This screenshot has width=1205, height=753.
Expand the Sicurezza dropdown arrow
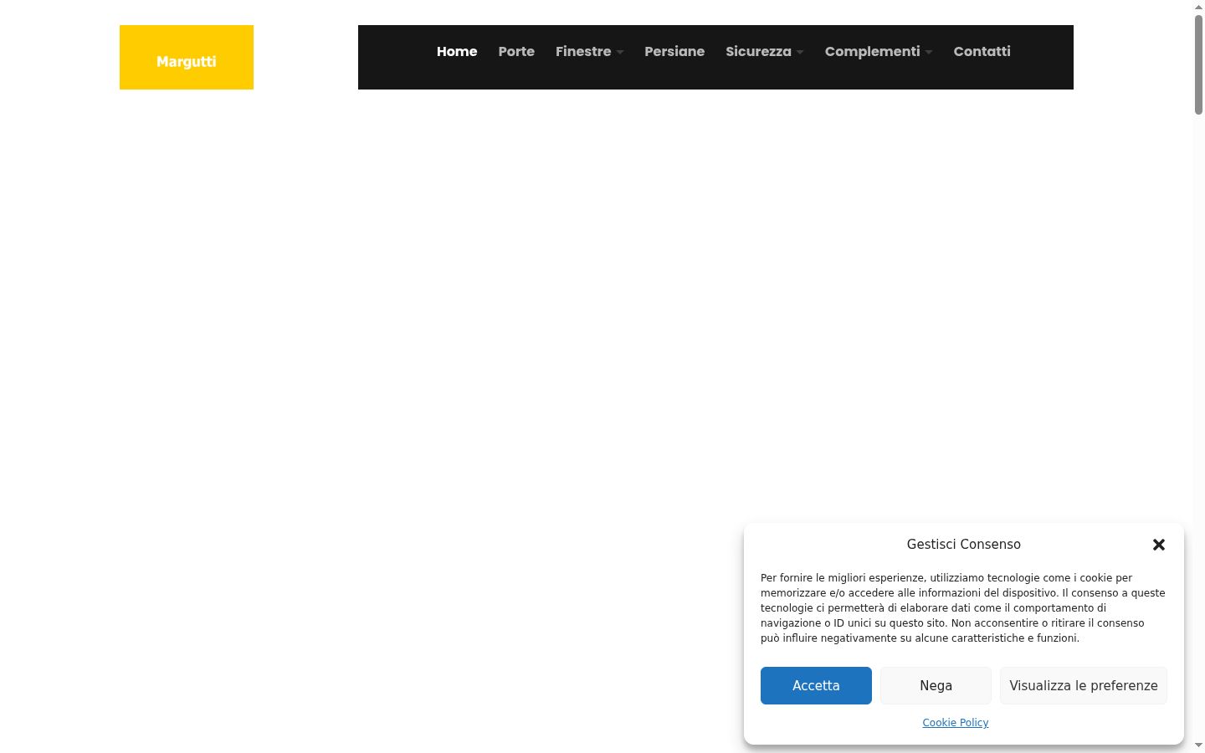(800, 52)
